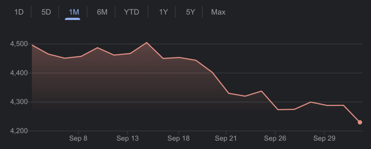
Task: Click the Sep 21 date label
Action: click(226, 138)
